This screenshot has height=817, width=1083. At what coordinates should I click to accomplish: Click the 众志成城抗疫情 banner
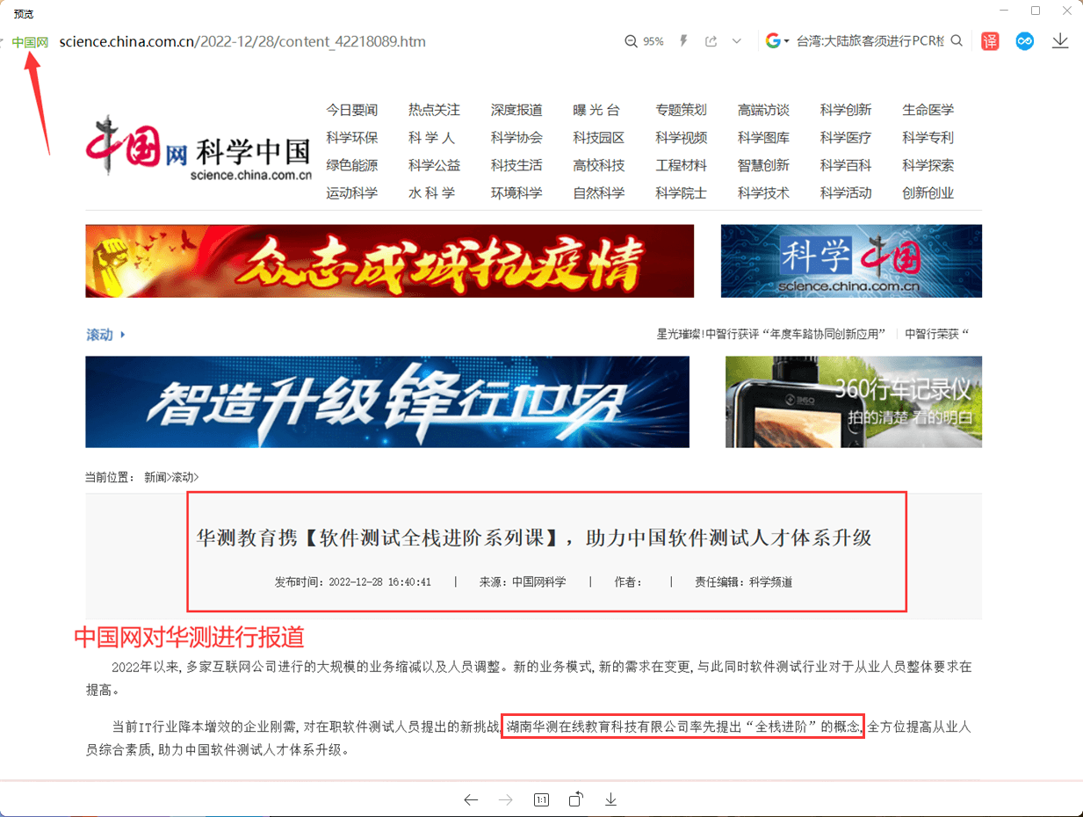[x=389, y=261]
